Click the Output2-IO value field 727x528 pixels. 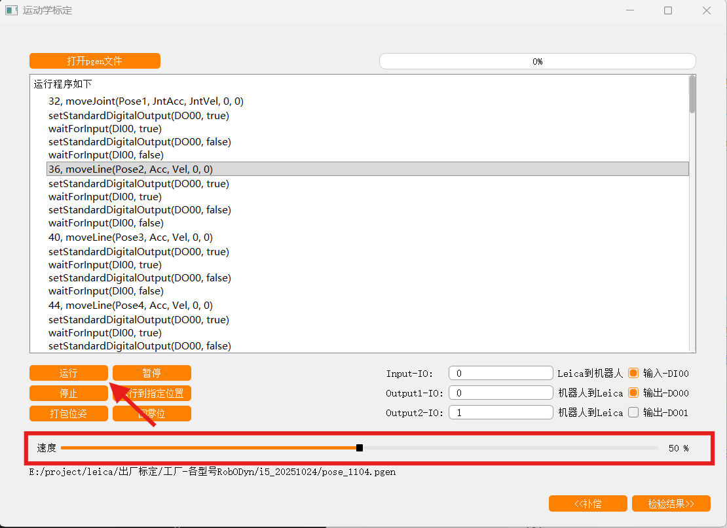[x=500, y=412]
